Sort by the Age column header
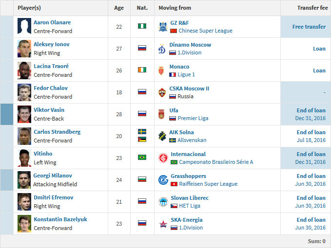This screenshot has width=331, height=248. (119, 8)
